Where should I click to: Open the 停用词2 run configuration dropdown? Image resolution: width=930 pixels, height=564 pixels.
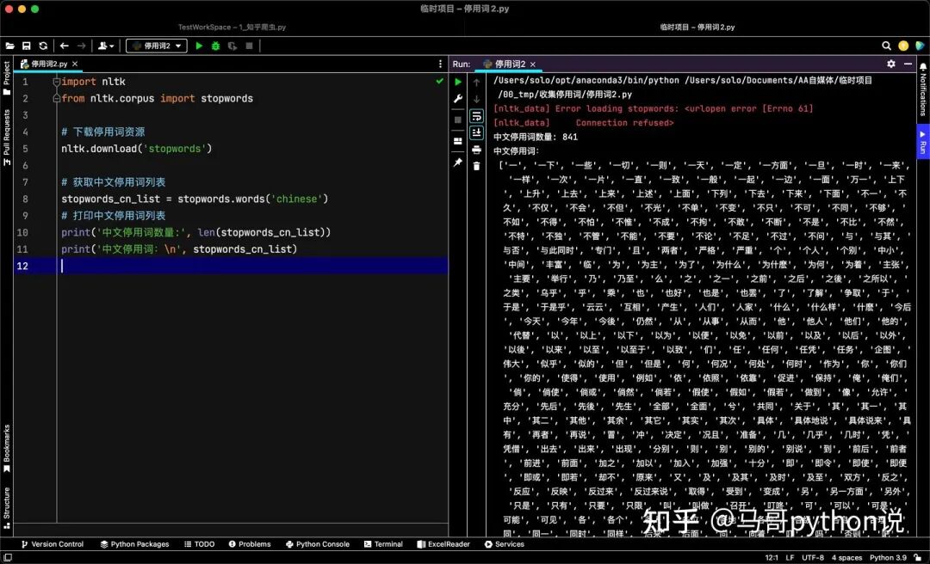click(x=157, y=46)
